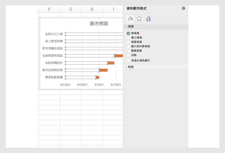Select column I header
Viewport: 225px width, 153px height.
point(113,9)
